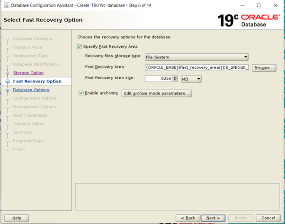Image resolution: width=285 pixels, height=224 pixels.
Task: Open Edit archive mode parameters dialog
Action: (157, 93)
